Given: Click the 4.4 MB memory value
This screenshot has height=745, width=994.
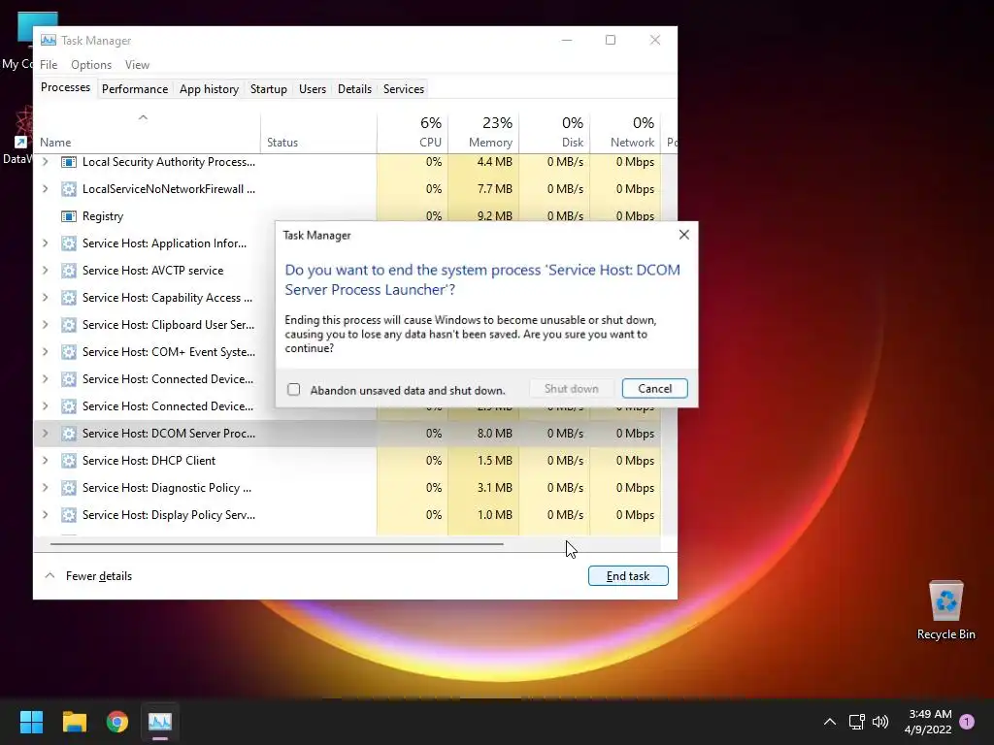Looking at the screenshot, I should (494, 162).
